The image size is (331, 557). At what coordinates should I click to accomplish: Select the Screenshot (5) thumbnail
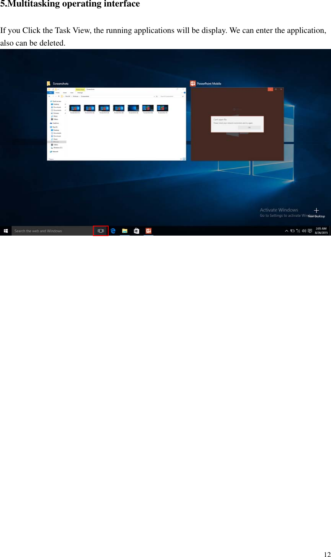(x=133, y=110)
